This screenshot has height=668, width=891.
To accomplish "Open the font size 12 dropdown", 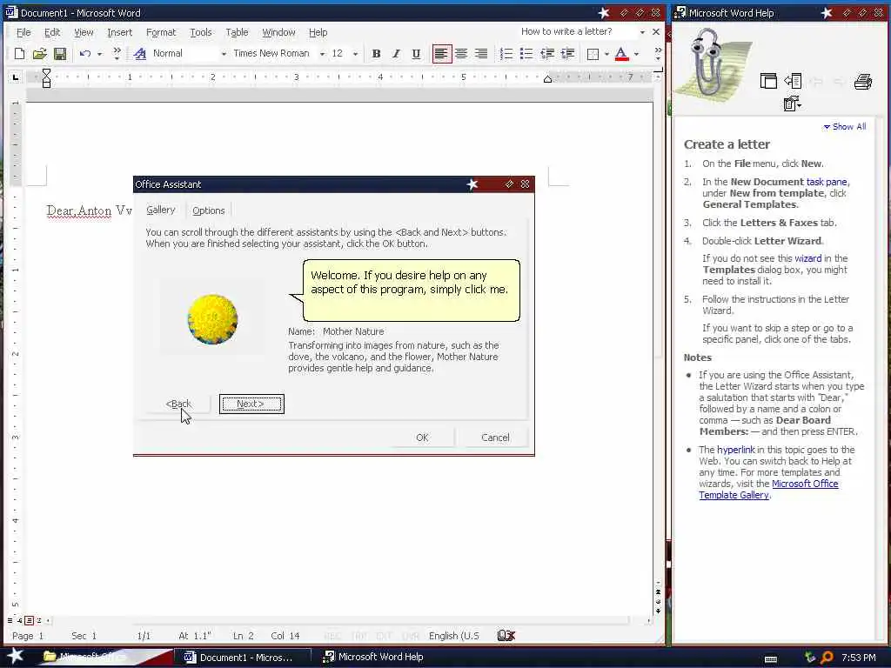I will [x=355, y=54].
